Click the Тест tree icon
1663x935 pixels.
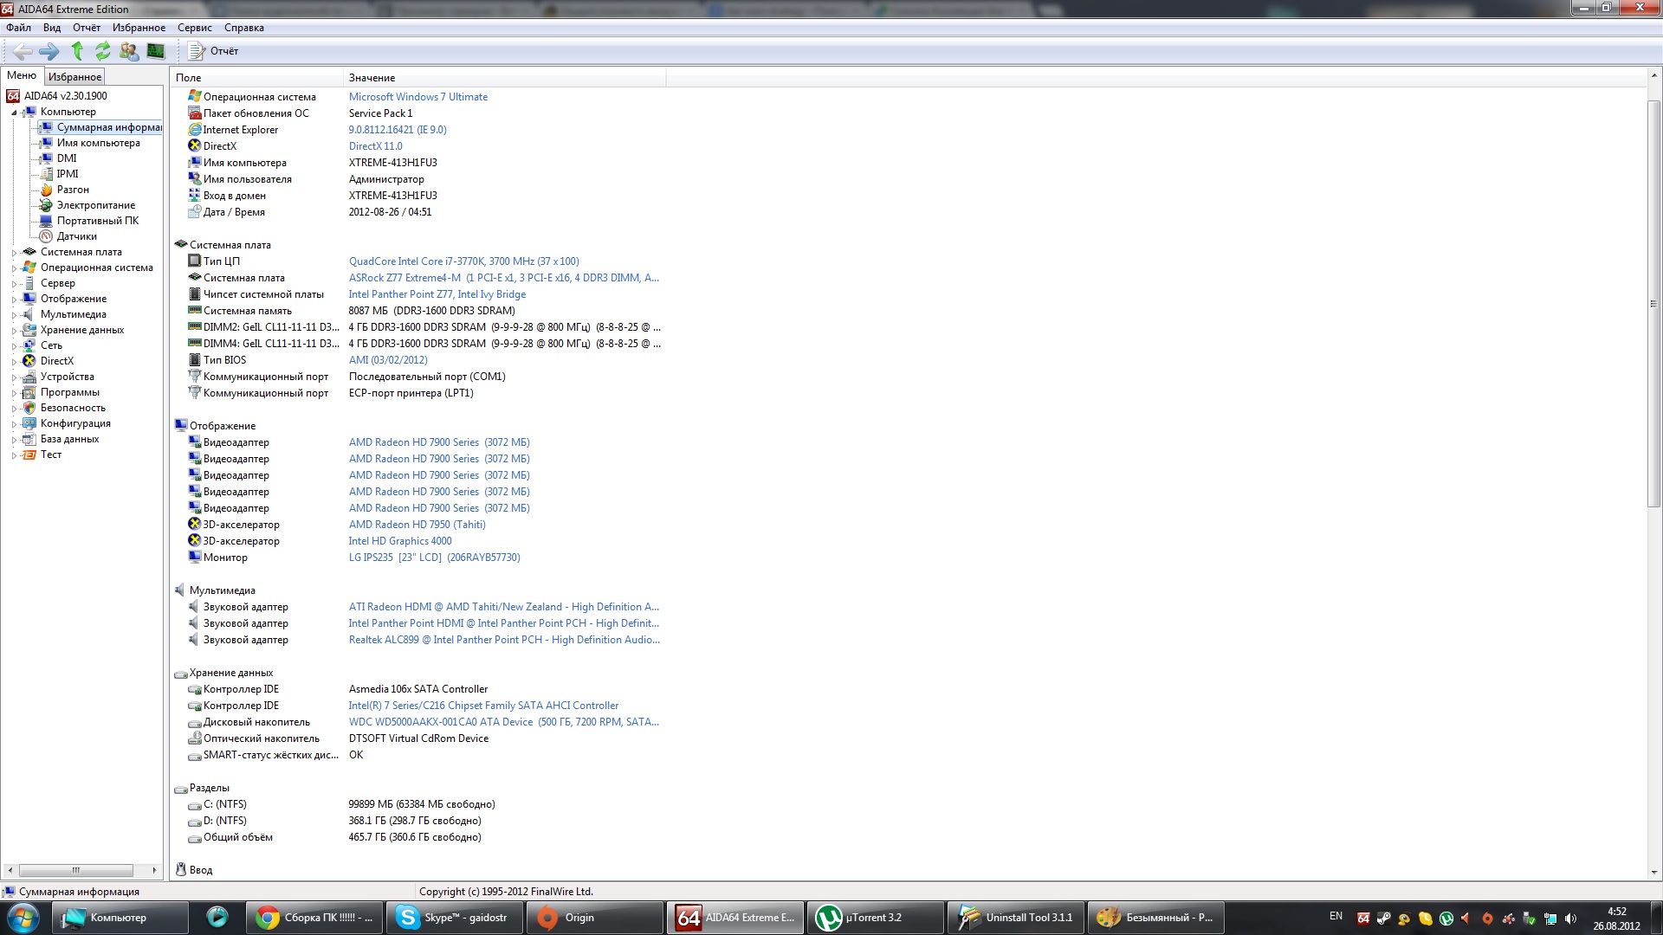tap(29, 455)
